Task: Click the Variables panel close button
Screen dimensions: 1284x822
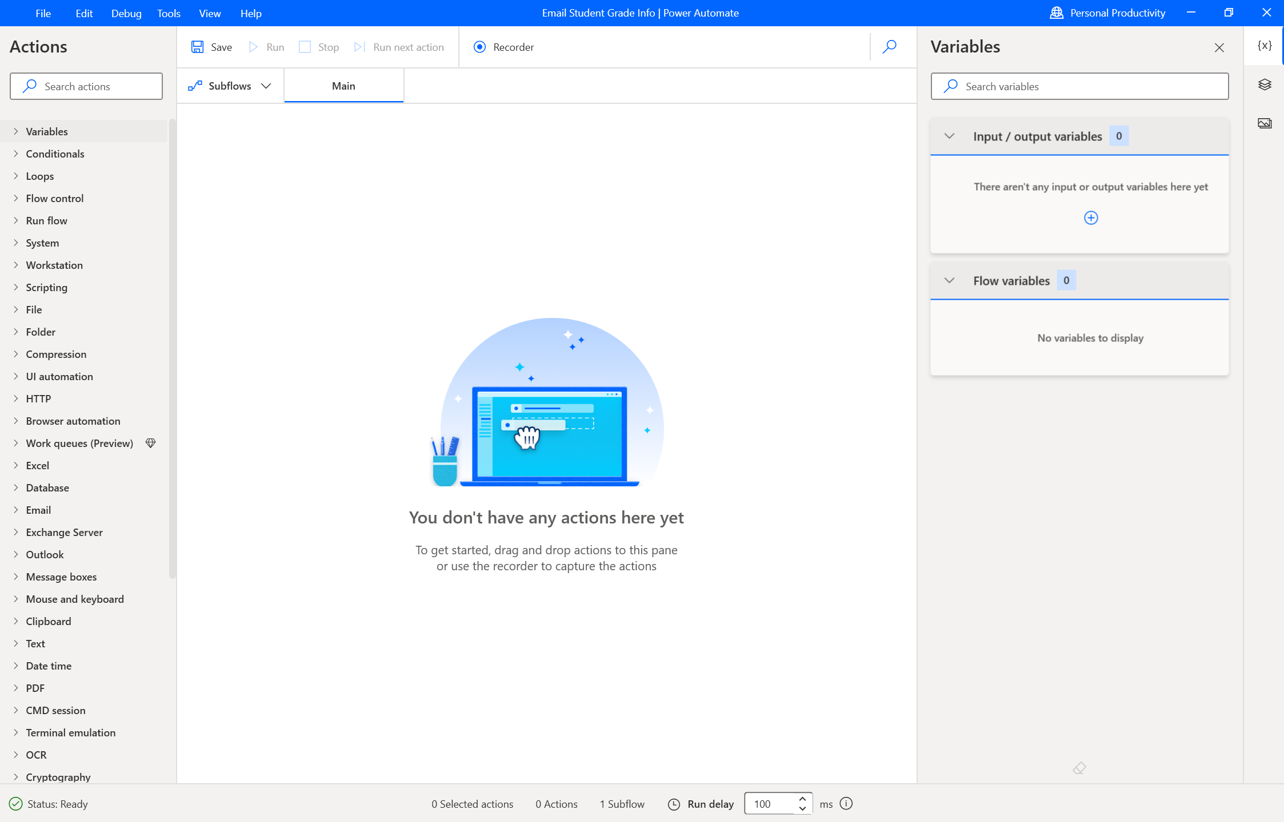Action: (1219, 48)
